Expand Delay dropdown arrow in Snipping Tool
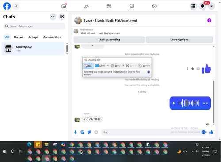Screen dimensions: 221x162 (x=123, y=66)
